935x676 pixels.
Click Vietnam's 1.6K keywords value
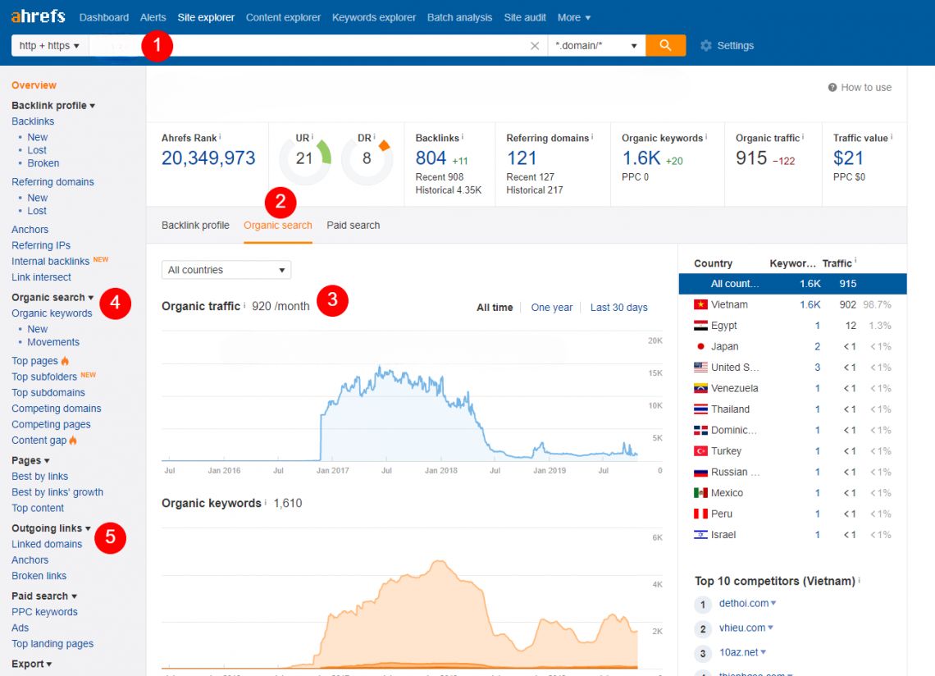pyautogui.click(x=810, y=304)
